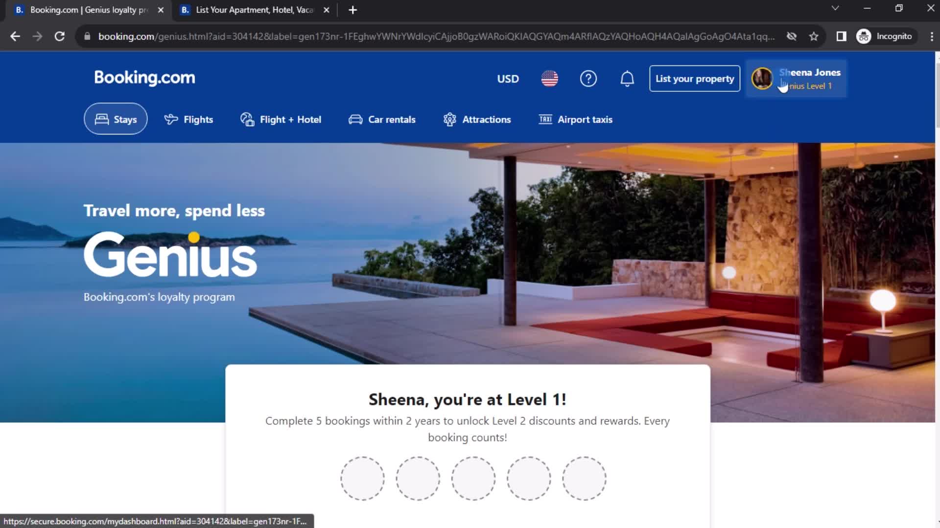Screen dimensions: 940x528
Task: Open Car rentals section
Action: tap(382, 119)
